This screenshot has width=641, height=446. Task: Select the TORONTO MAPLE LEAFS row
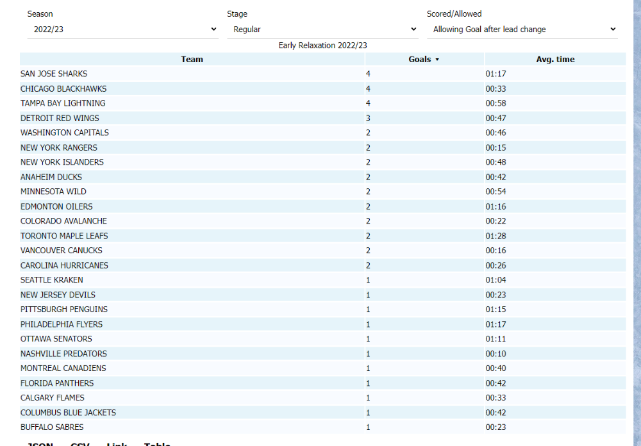coord(322,236)
